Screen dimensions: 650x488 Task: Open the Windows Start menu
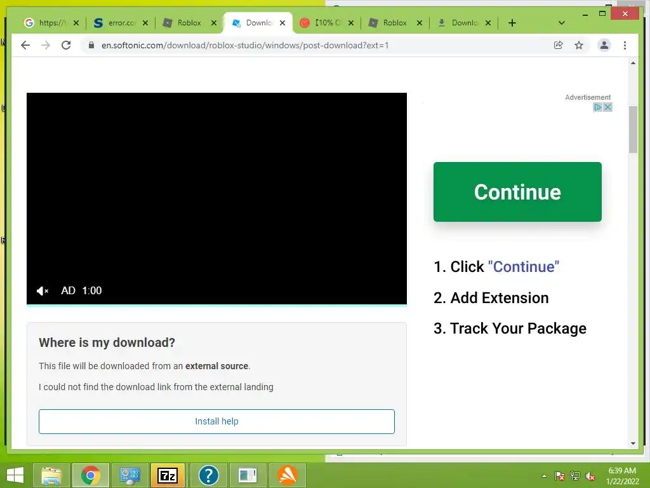[x=15, y=475]
